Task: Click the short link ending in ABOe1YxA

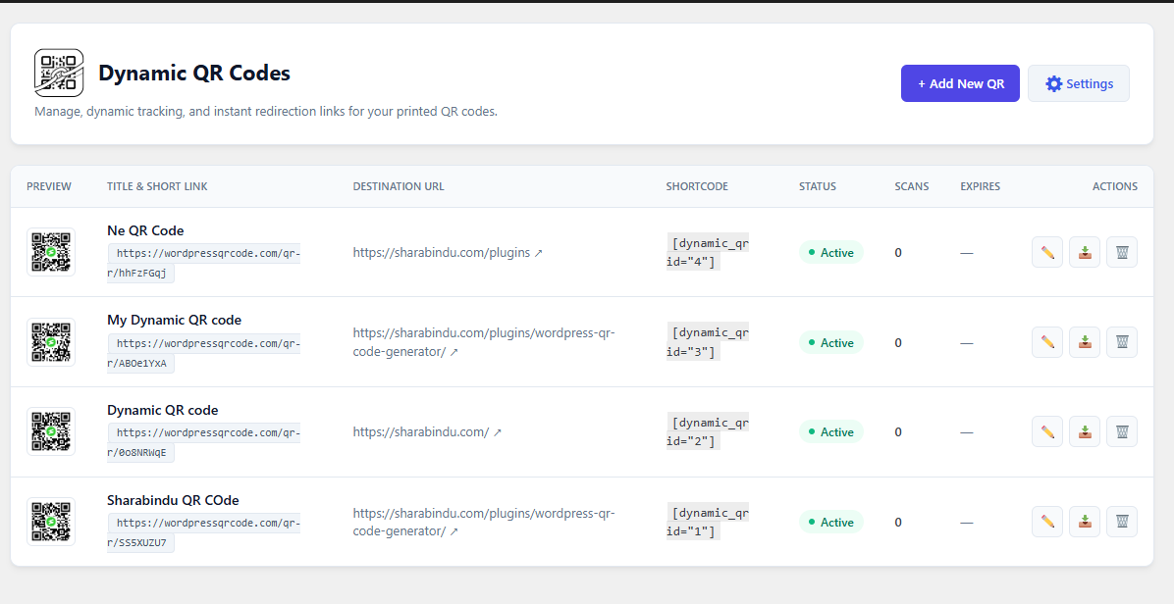Action: [x=203, y=353]
